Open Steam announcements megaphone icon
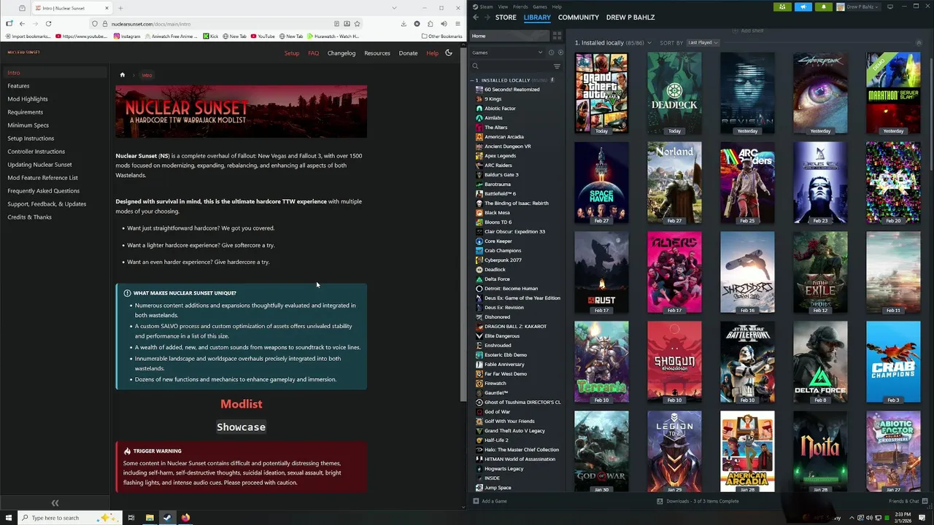The image size is (934, 525). [803, 7]
